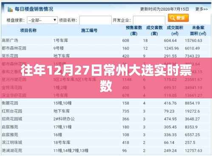Image resolution: width=212 pixels, height=156 pixels.
Task: Click unregistered area 19272.6
Action: 192,111
